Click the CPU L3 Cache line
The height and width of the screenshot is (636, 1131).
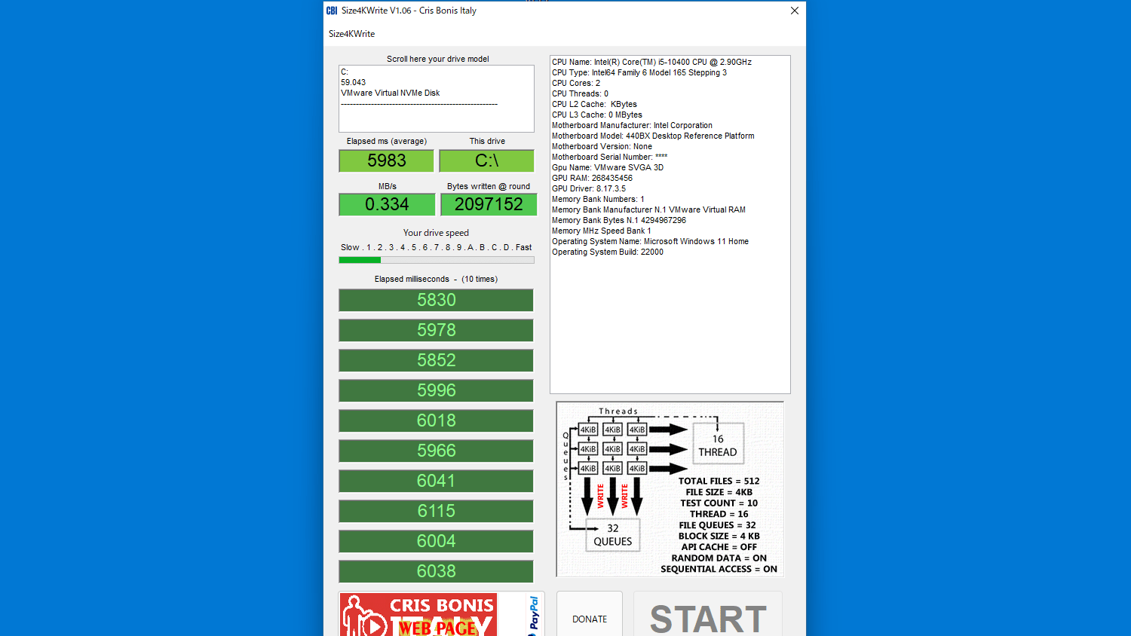(x=597, y=115)
